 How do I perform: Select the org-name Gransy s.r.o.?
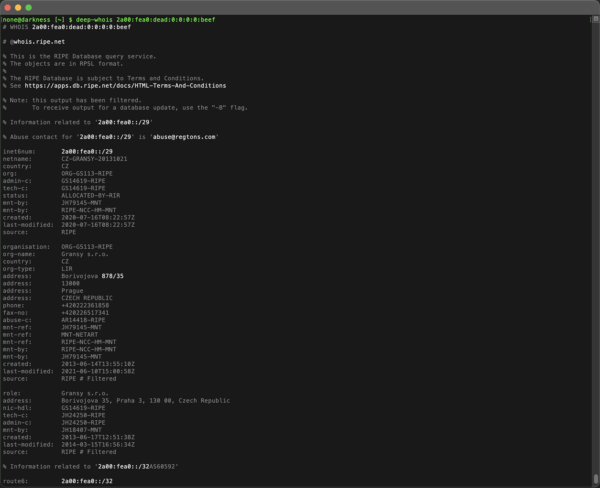click(85, 254)
